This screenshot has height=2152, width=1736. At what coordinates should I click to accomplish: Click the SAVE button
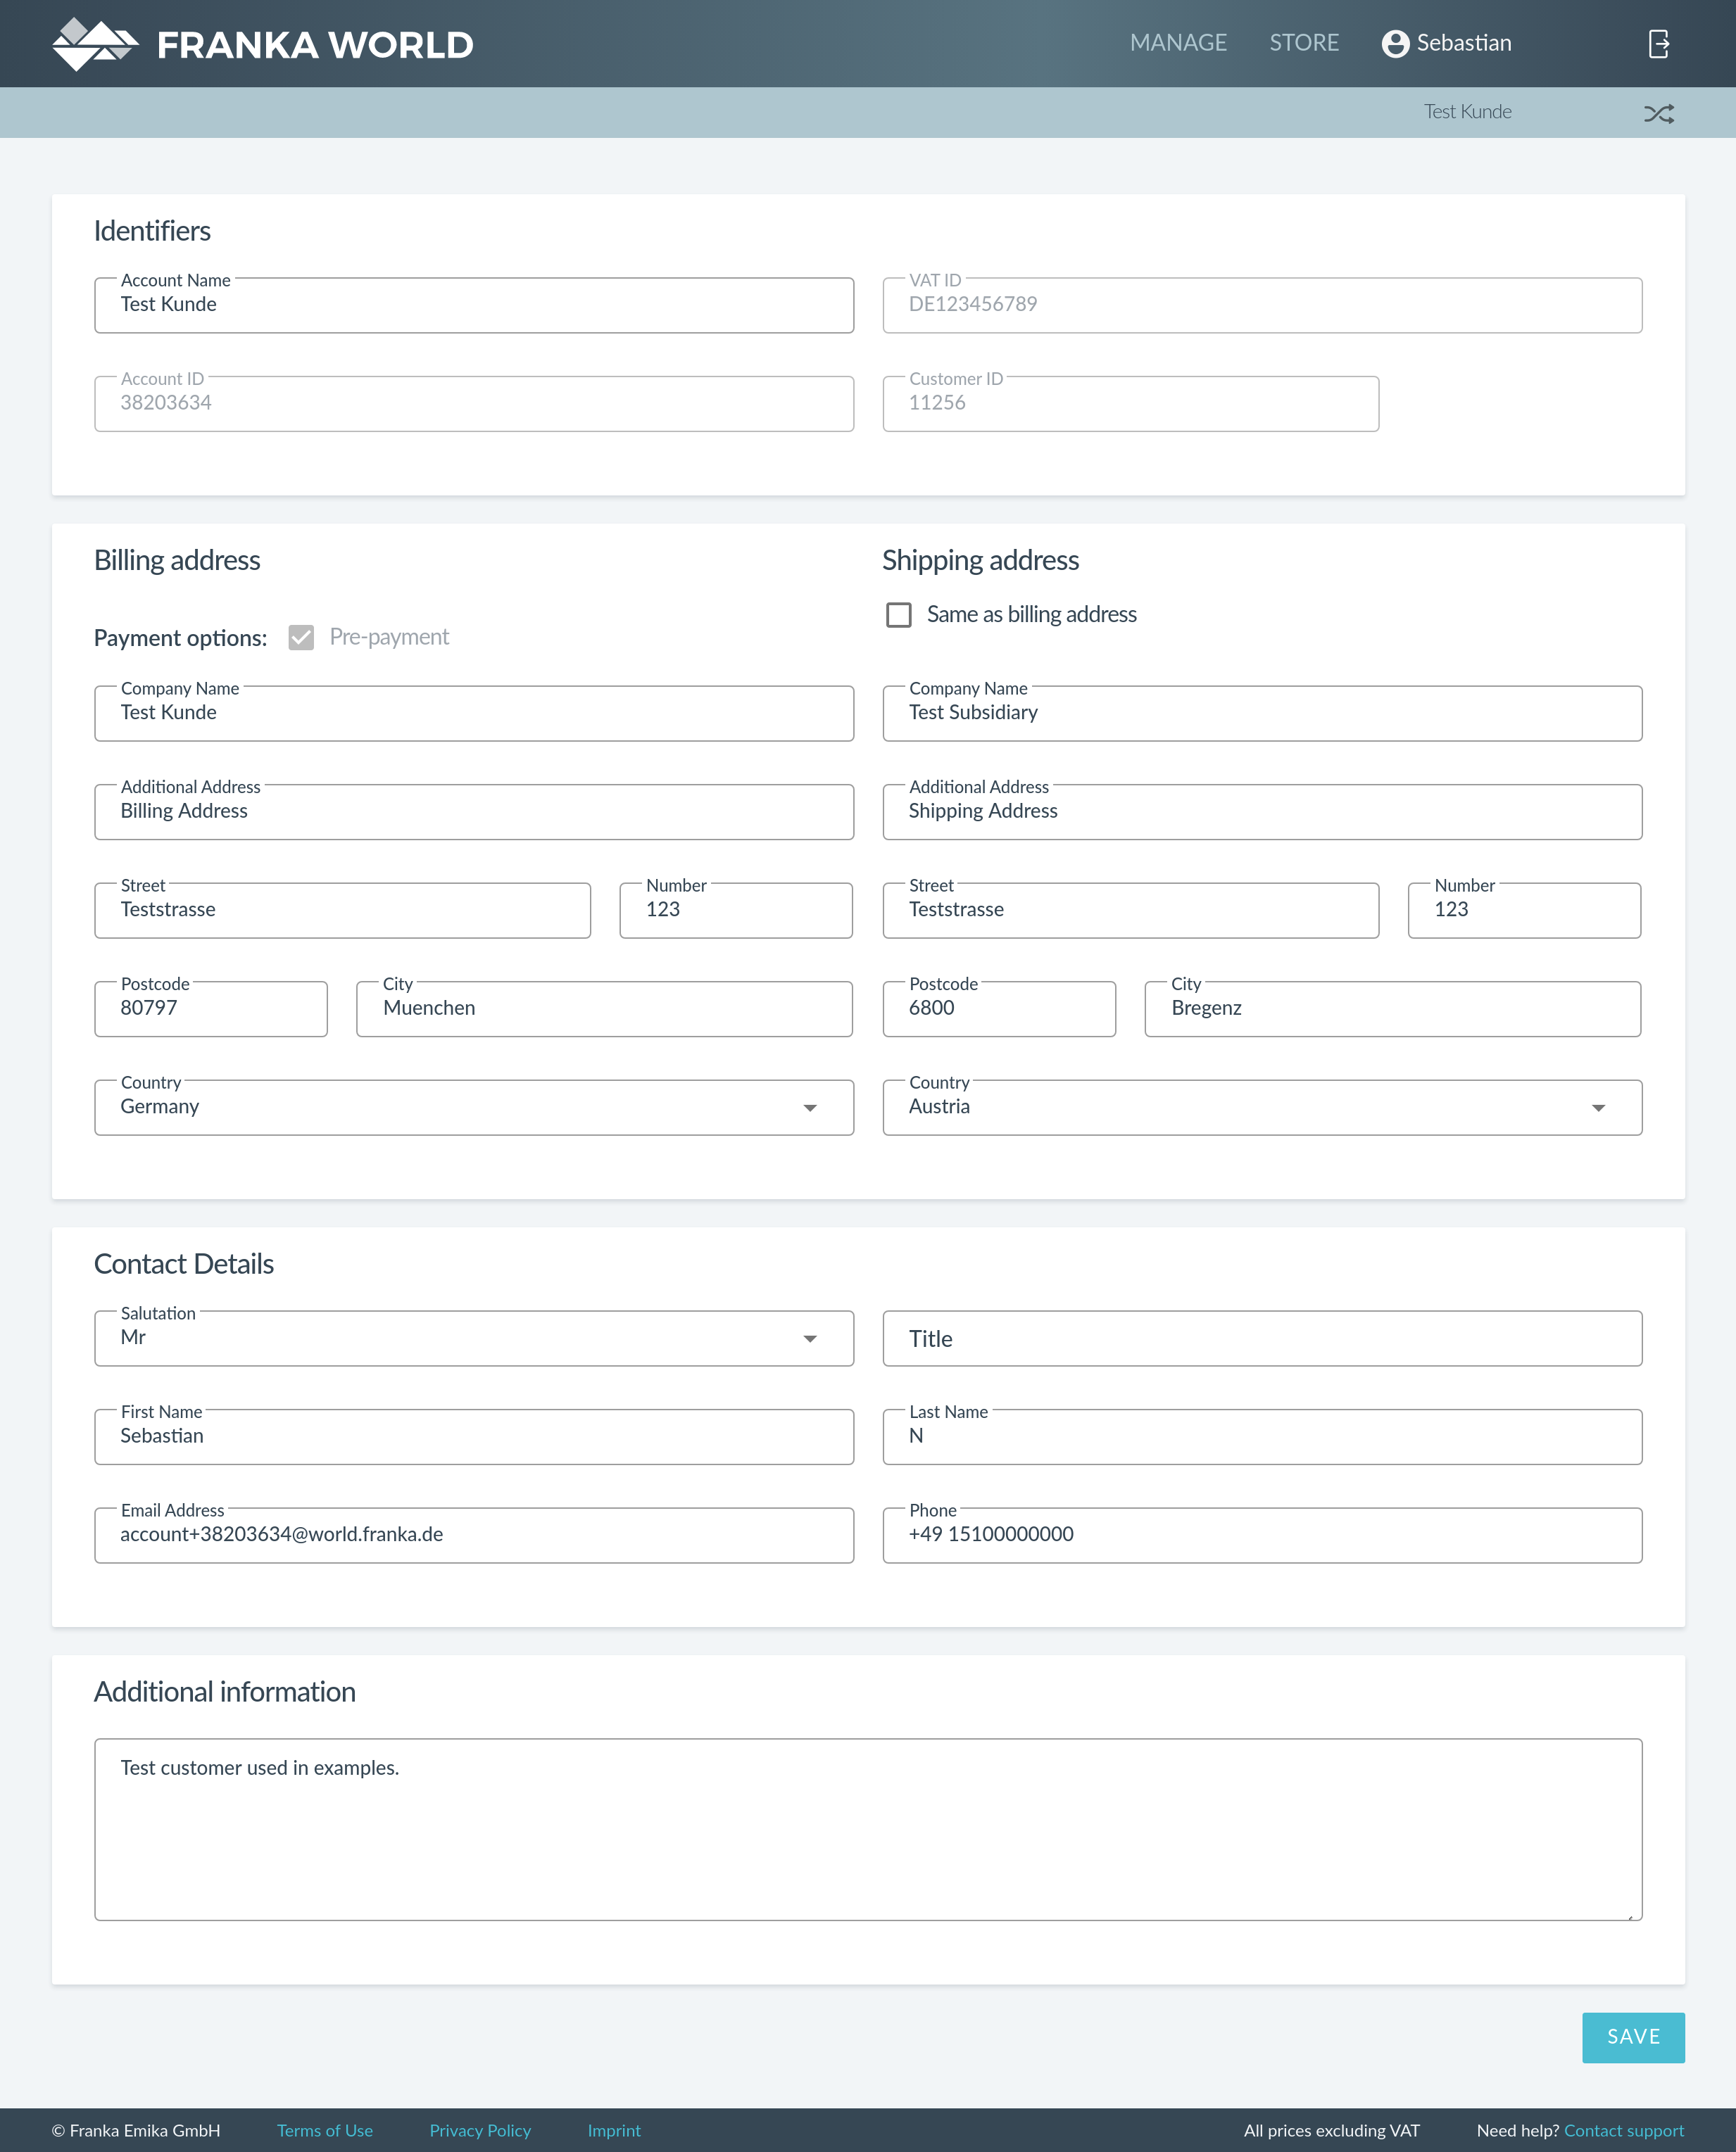point(1633,2037)
